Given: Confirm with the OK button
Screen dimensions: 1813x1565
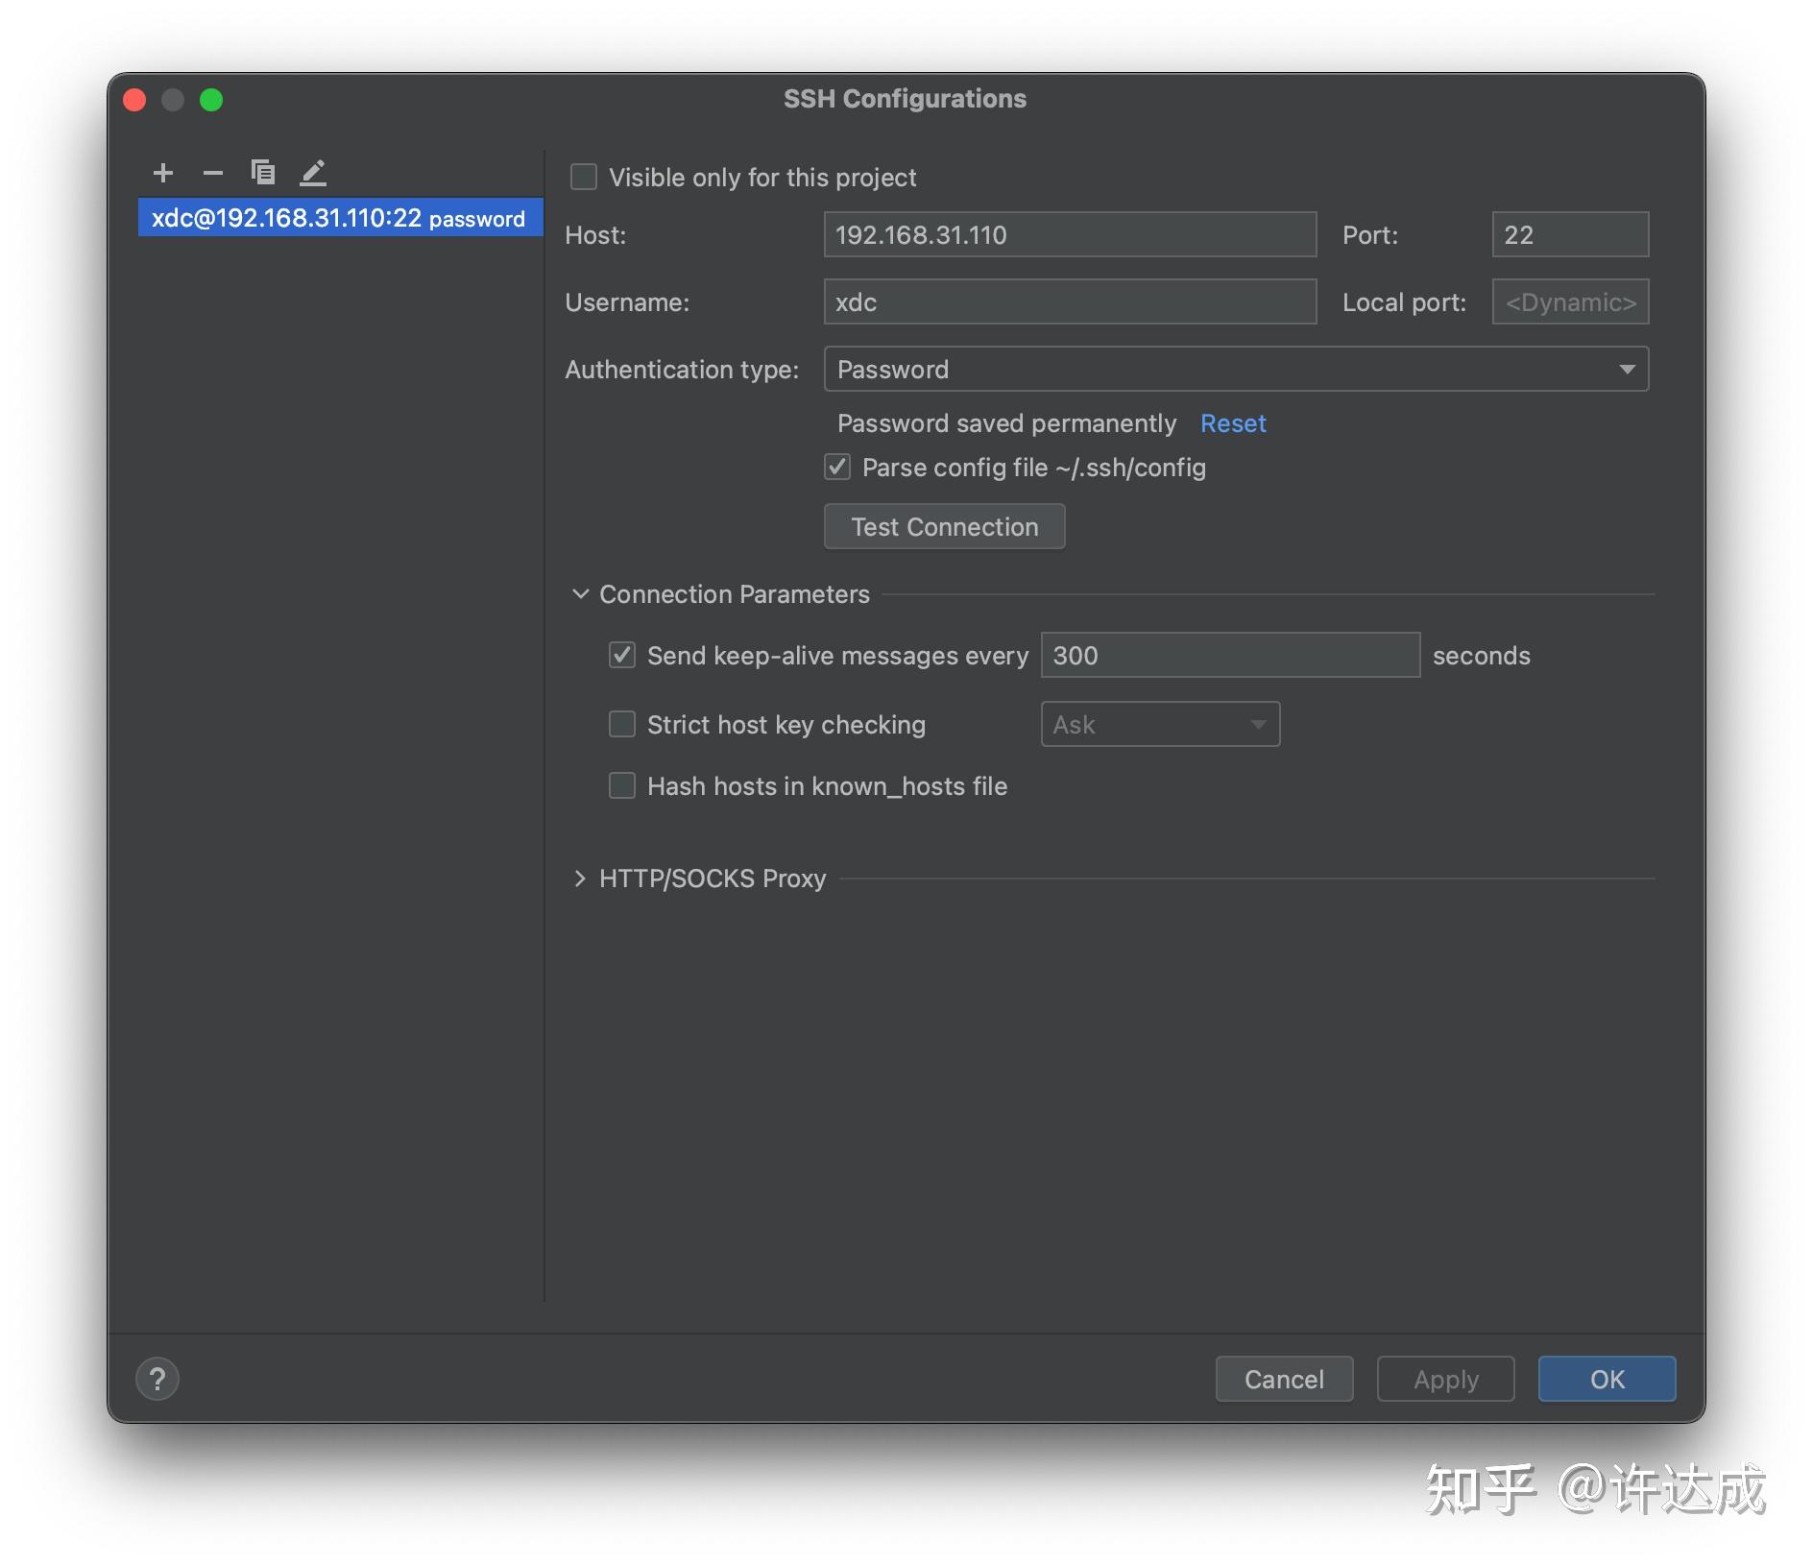Looking at the screenshot, I should click(x=1607, y=1379).
